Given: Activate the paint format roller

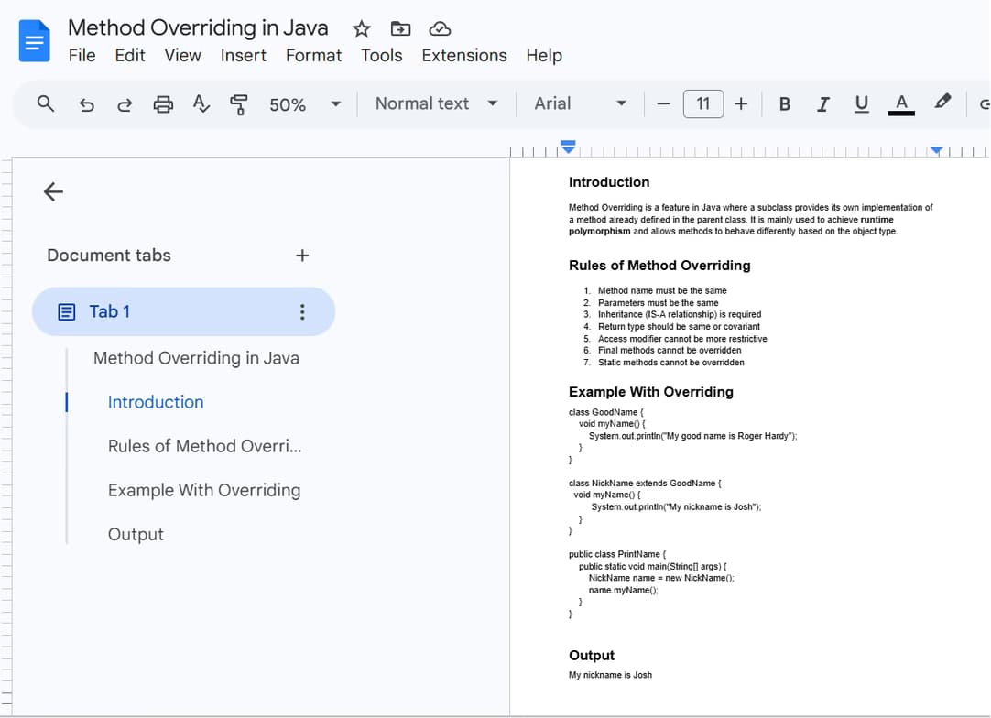Looking at the screenshot, I should point(239,104).
